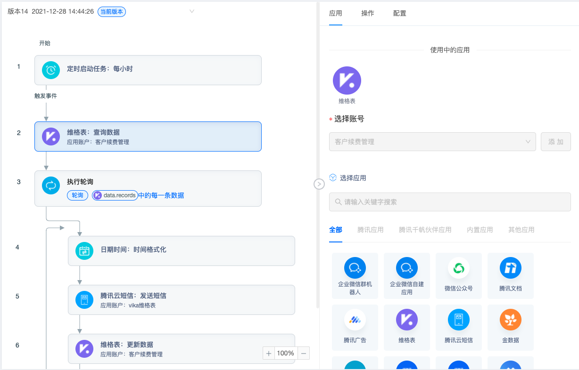Select step 2 维格表：查询数据
Viewport: 579px width, 370px height.
point(148,137)
